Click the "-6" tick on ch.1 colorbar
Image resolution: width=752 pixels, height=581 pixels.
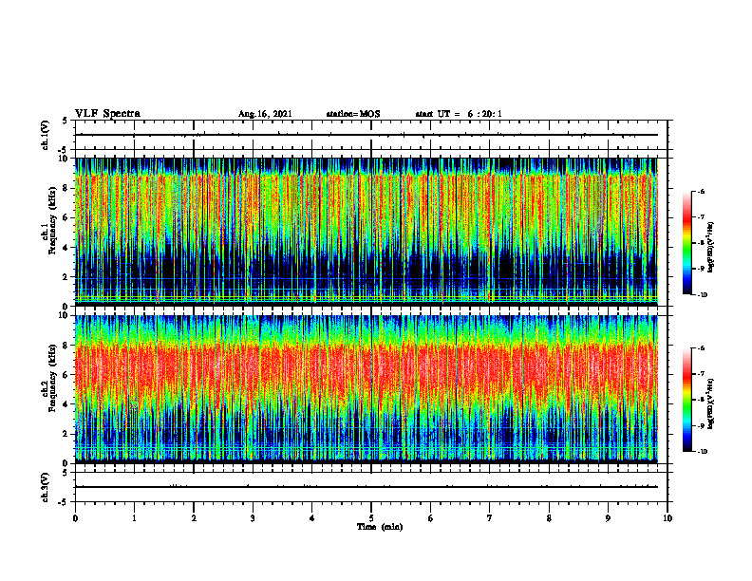(702, 192)
